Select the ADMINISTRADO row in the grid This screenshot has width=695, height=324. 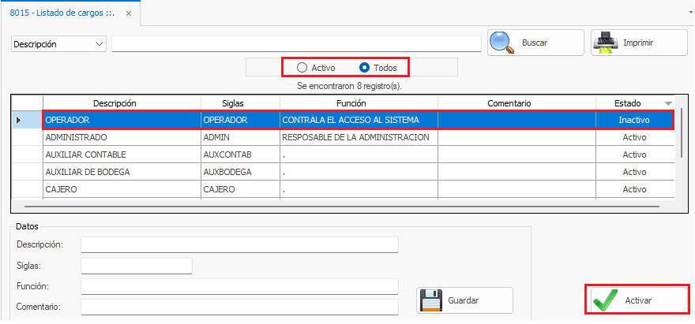coord(118,137)
